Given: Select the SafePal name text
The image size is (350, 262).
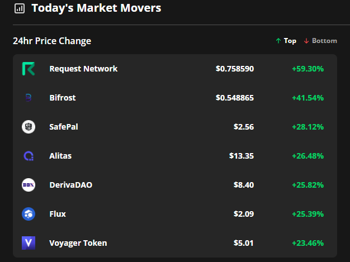Looking at the screenshot, I should point(64,127).
